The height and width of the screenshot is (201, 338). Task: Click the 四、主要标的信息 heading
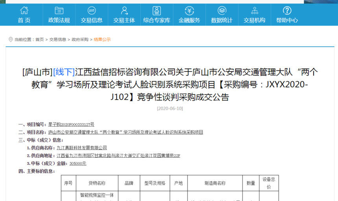coord(37,171)
